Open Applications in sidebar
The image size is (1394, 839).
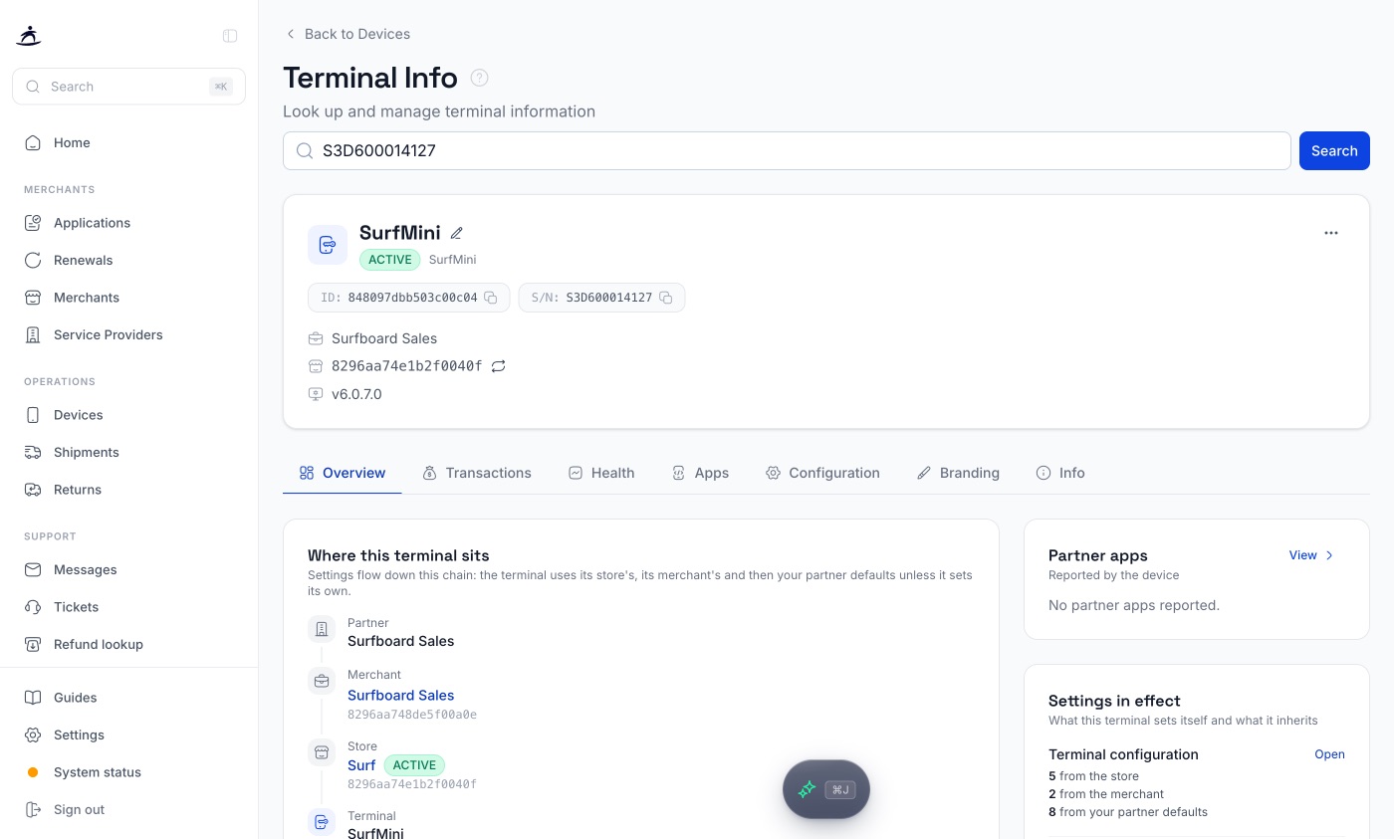[128, 223]
